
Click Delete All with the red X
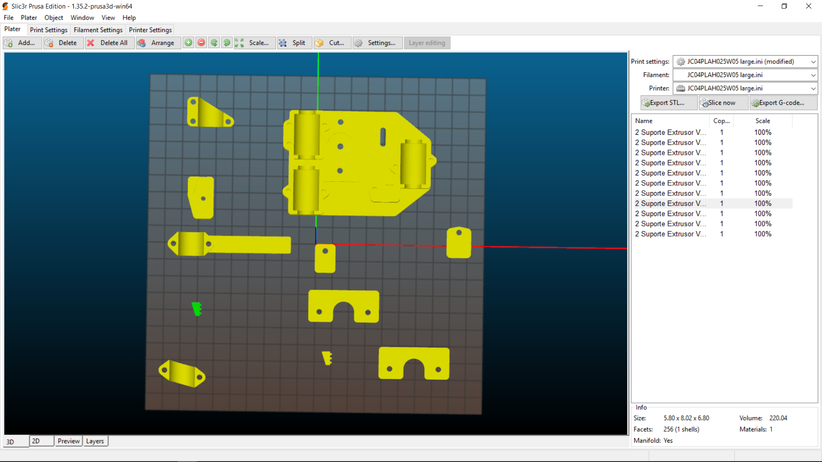pyautogui.click(x=110, y=43)
